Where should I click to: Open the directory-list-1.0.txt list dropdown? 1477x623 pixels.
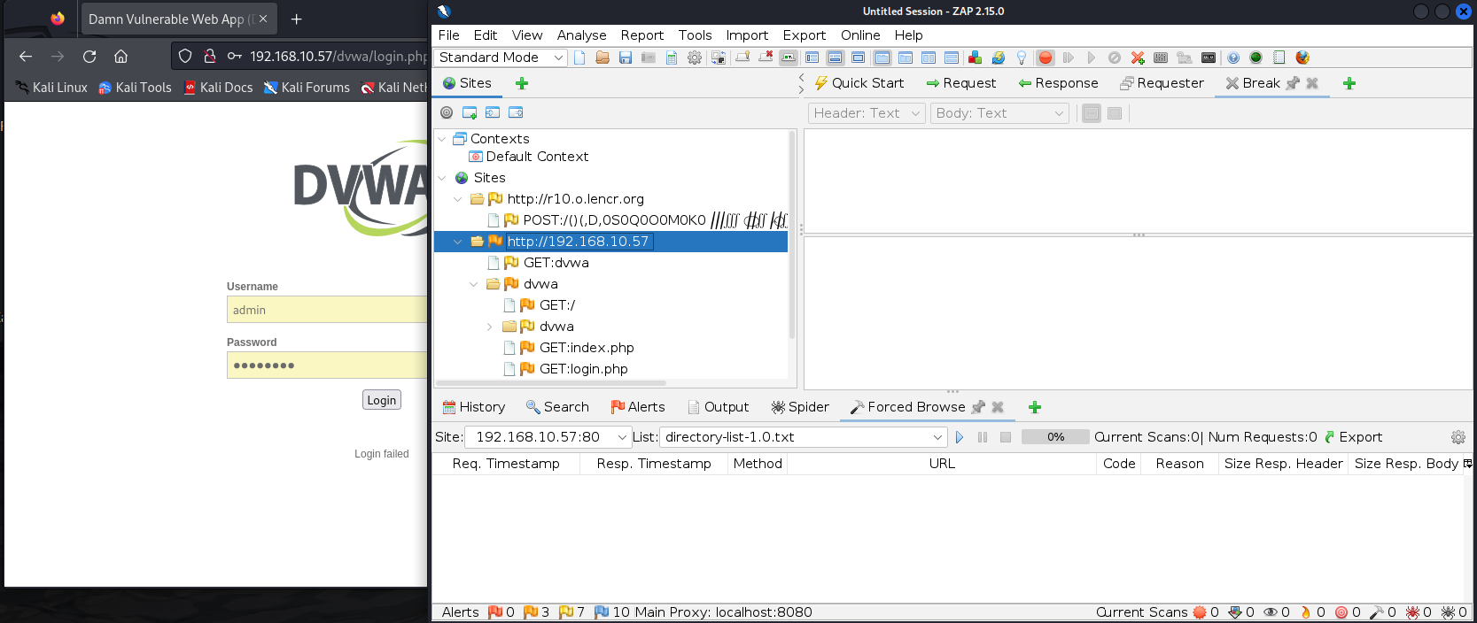[803, 437]
